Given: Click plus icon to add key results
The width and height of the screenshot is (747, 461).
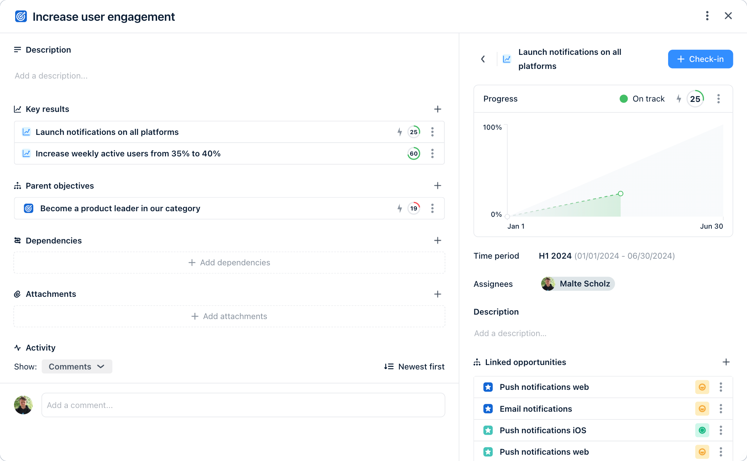Looking at the screenshot, I should tap(438, 109).
